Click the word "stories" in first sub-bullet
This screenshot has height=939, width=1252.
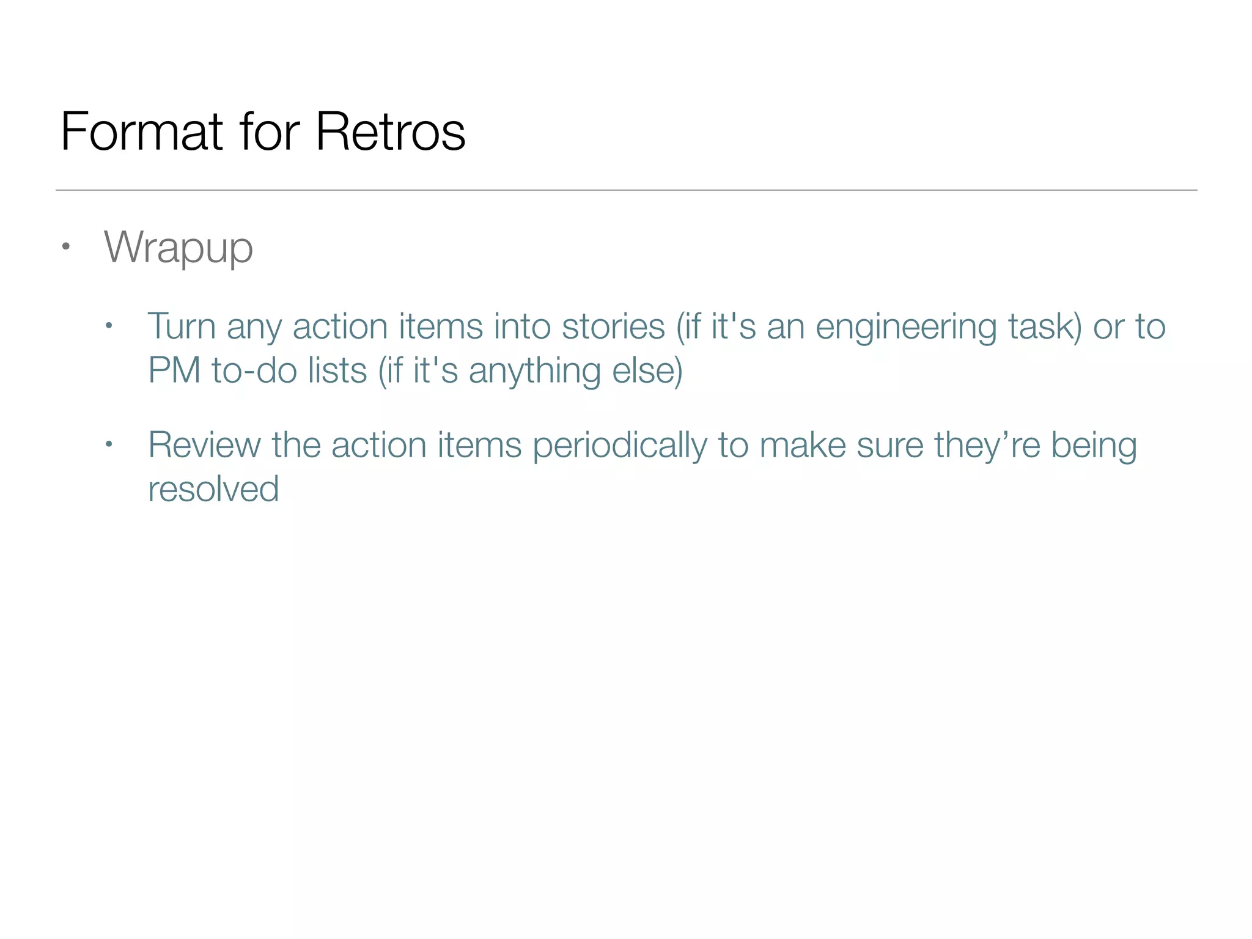613,326
